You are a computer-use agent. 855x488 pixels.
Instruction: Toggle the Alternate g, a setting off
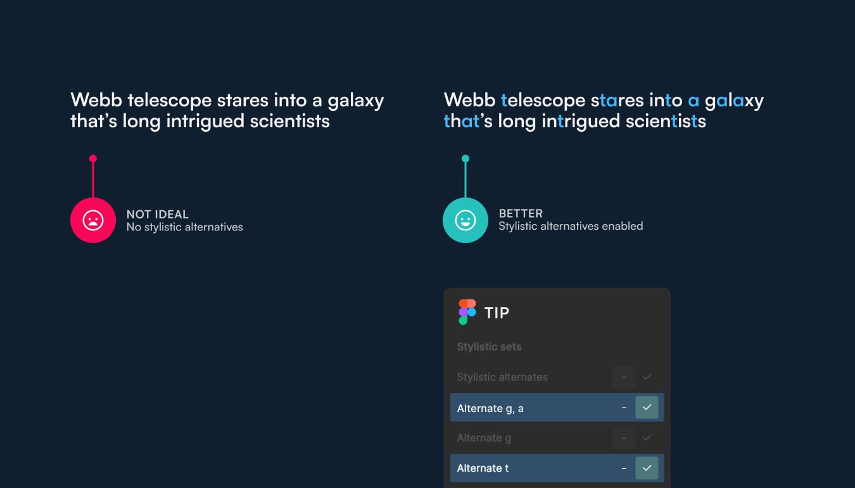[647, 408]
